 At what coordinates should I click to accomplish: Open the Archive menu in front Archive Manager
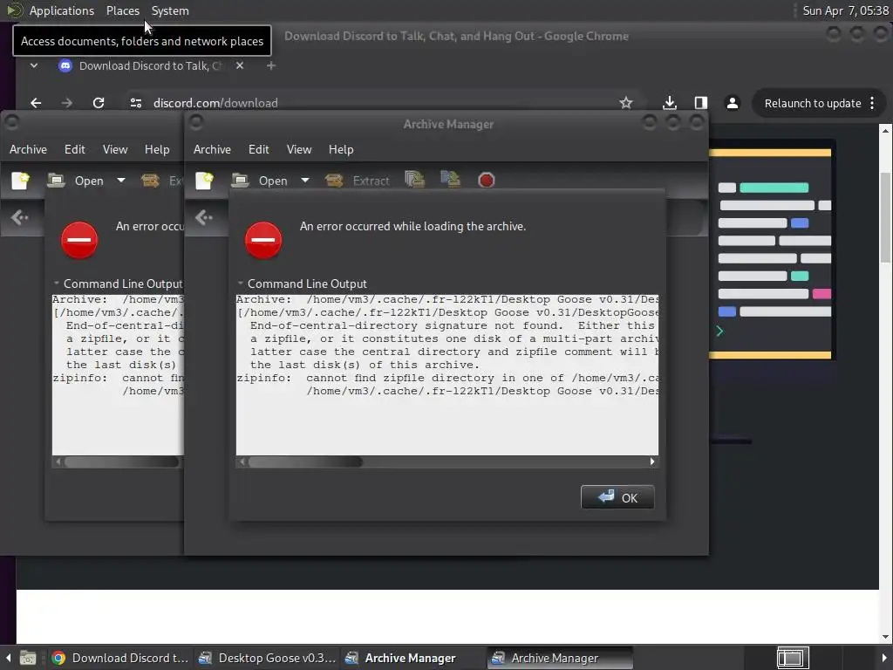pos(212,149)
